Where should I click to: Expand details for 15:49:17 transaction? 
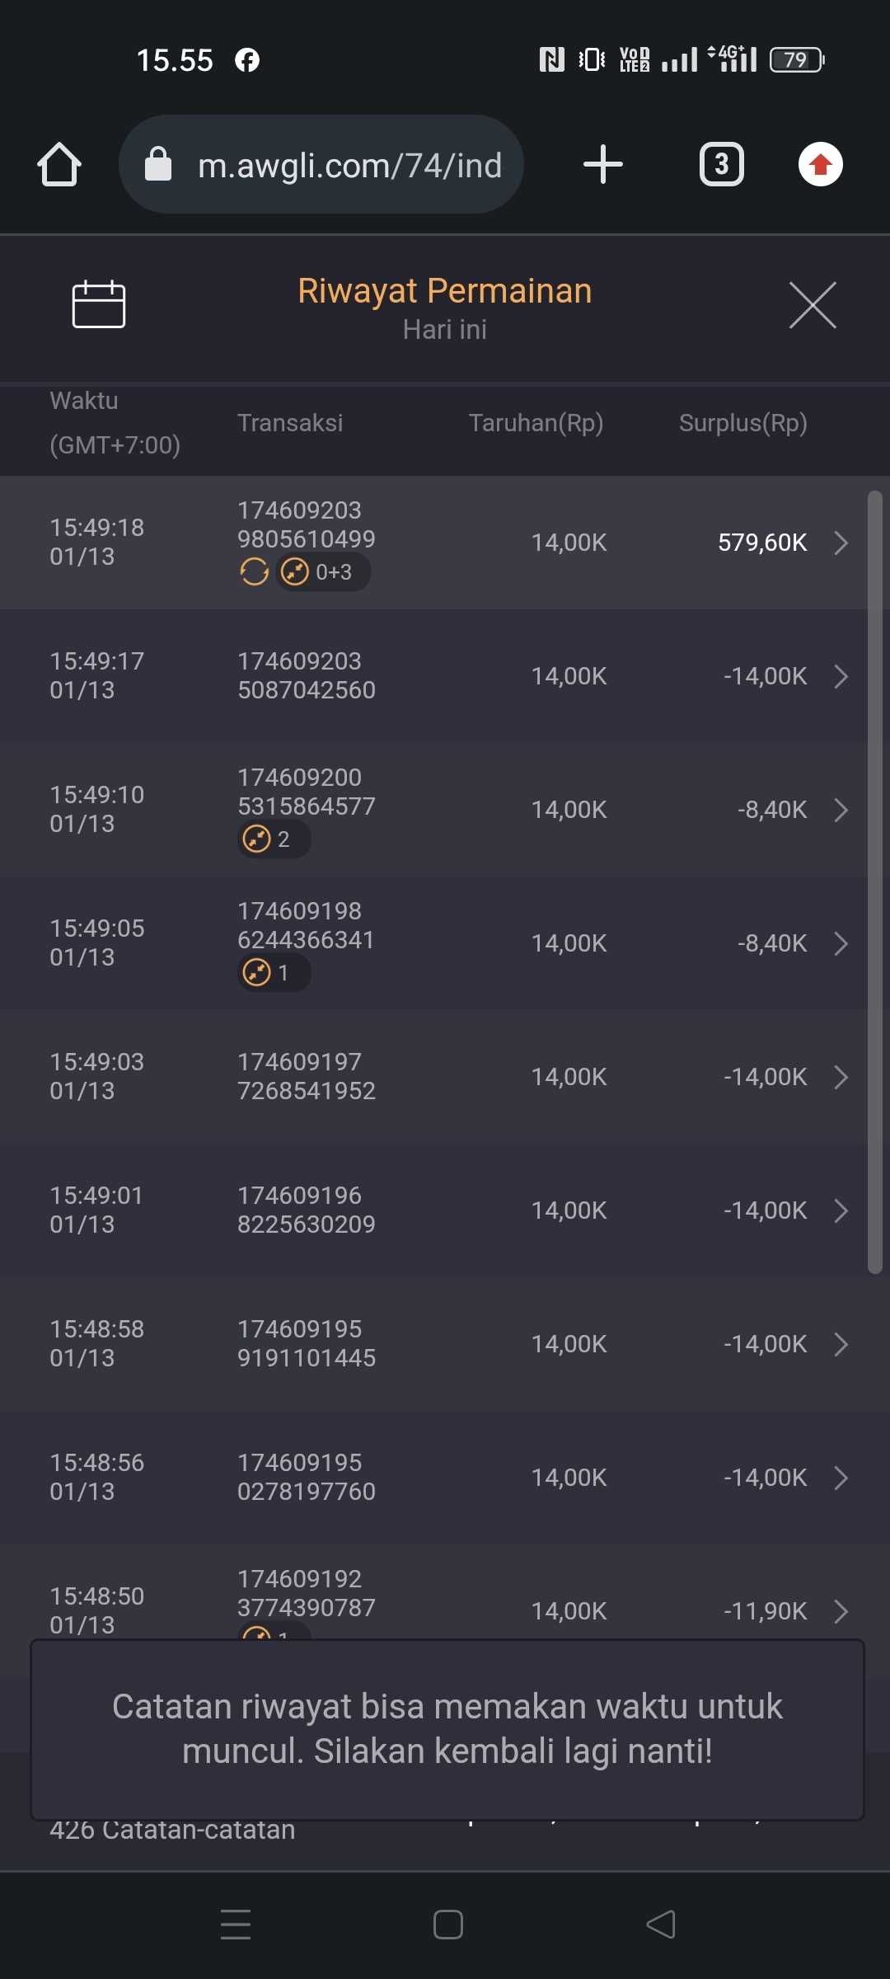pos(841,676)
